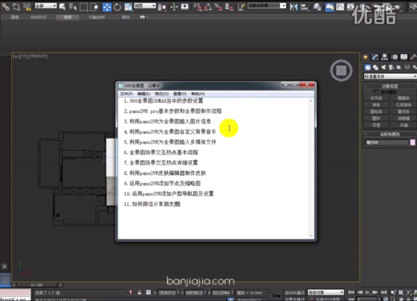Select the Geometry category icon
Image resolution: width=417 pixels, height=301 pixels.
coord(367,68)
